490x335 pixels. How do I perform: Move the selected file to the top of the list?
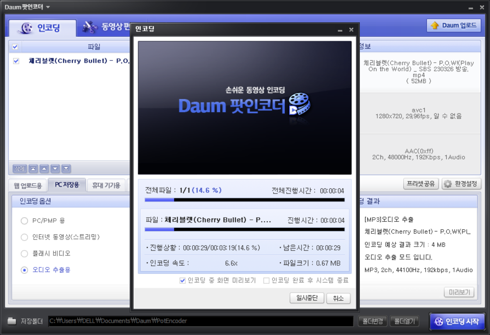coord(33,169)
